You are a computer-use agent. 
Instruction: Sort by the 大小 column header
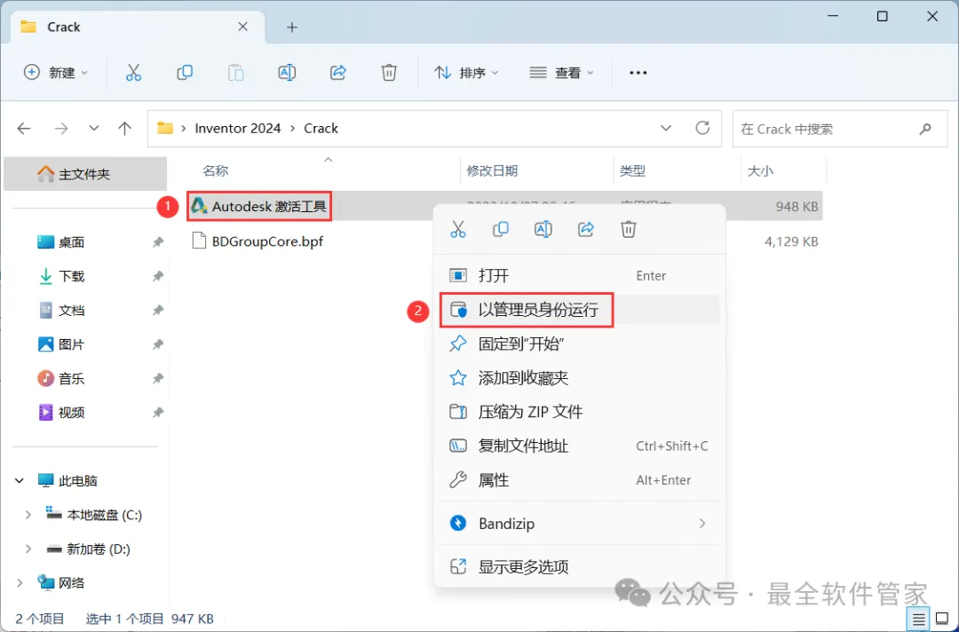coord(760,171)
